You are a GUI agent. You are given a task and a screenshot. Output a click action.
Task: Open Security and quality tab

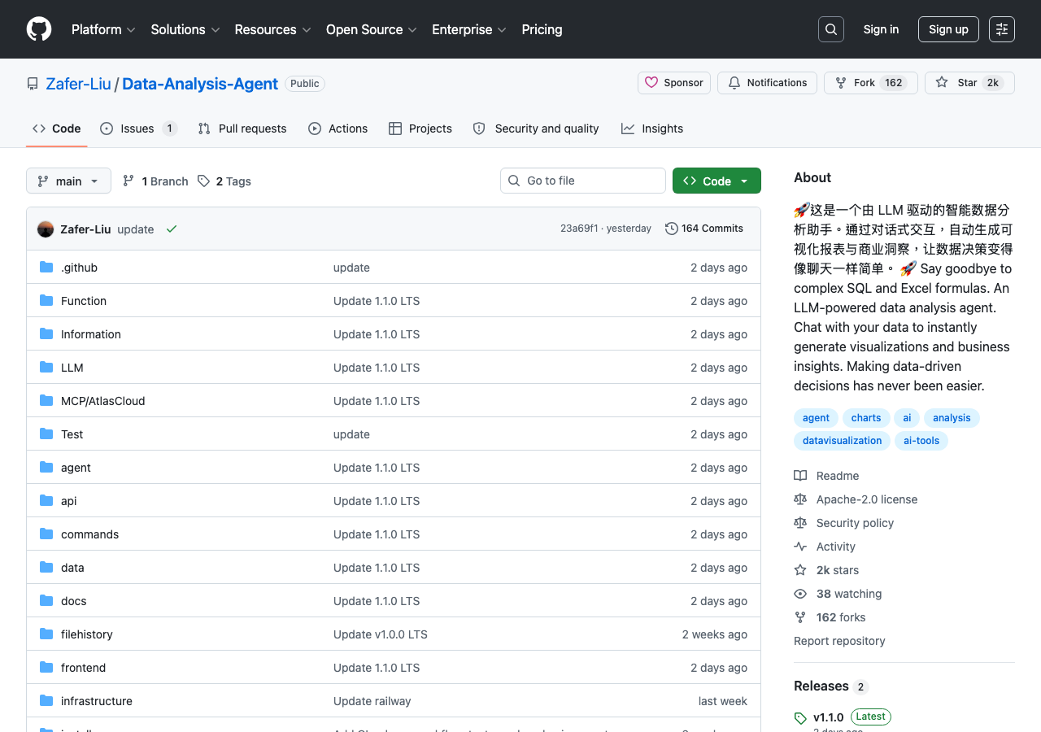536,129
